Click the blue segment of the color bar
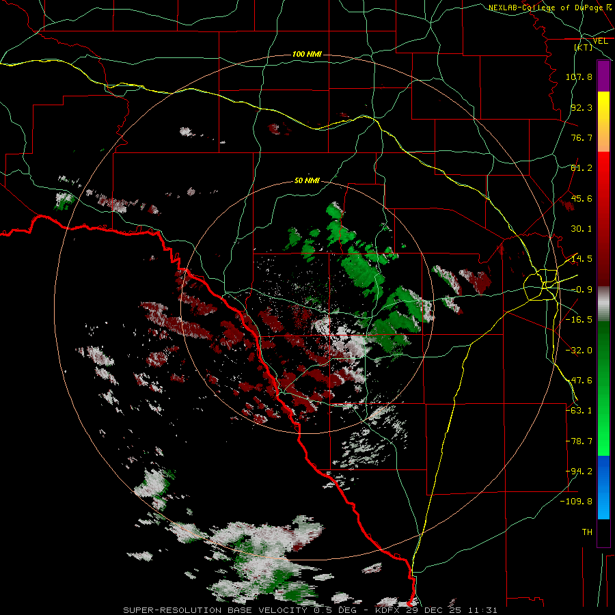The width and height of the screenshot is (615, 615). tap(603, 487)
